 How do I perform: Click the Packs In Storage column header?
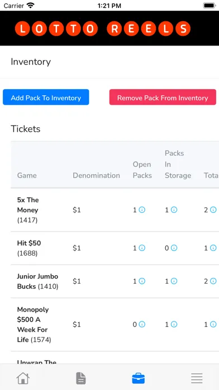(x=178, y=164)
